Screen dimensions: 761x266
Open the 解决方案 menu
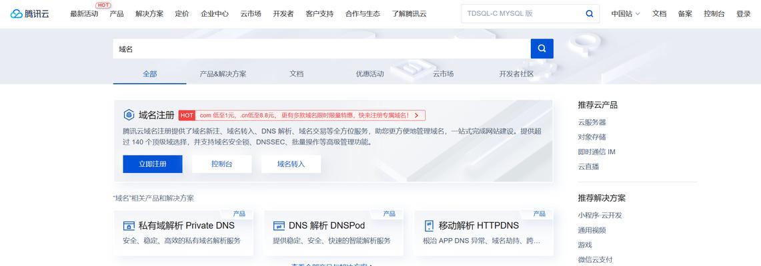(149, 13)
